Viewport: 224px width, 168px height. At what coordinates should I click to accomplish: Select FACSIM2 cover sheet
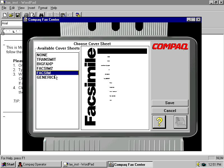tap(57, 68)
